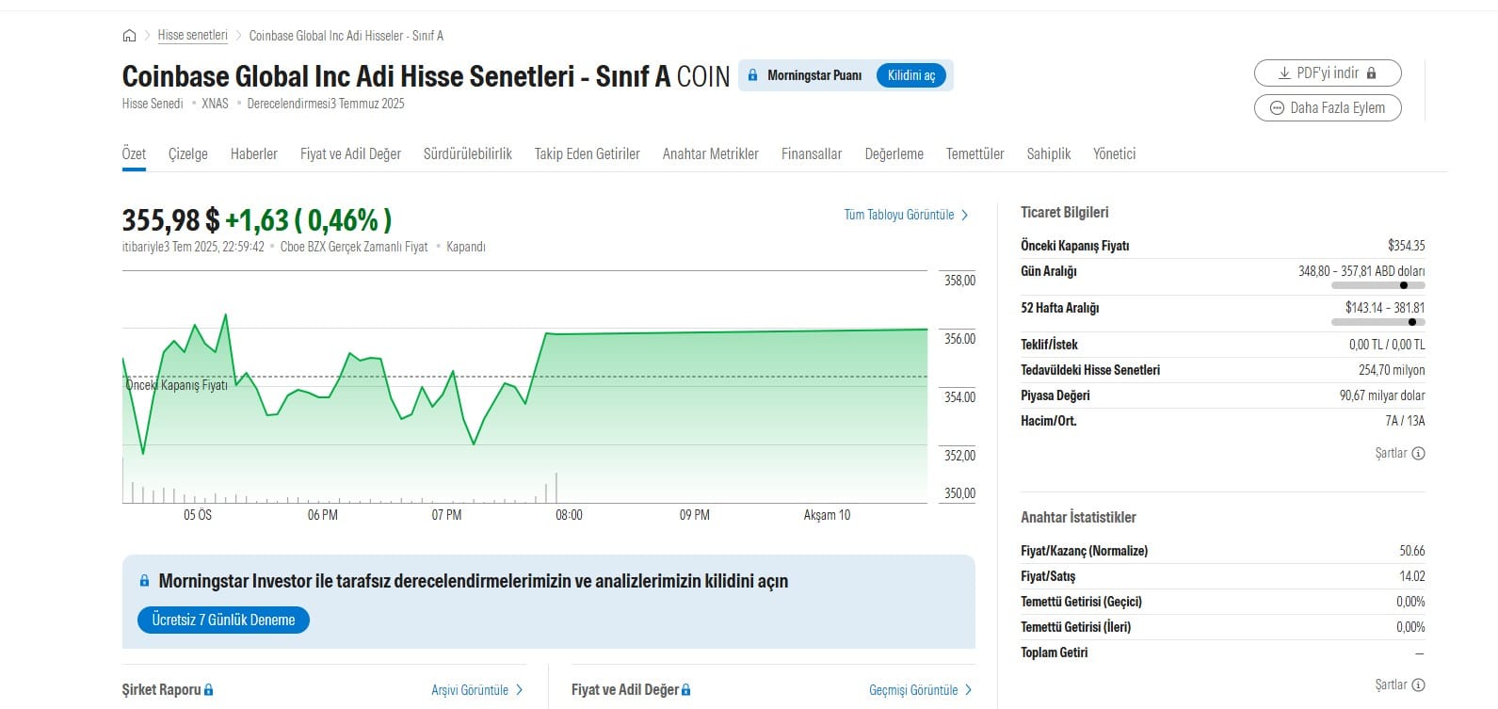Click the info icon beside Anahtar İstatistikler Şartlar
1498x709 pixels.
coord(1419,685)
